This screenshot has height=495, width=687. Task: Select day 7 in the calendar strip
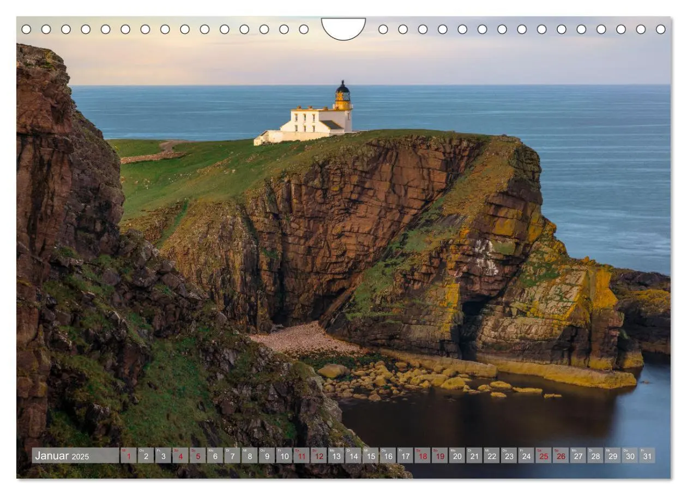click(232, 456)
